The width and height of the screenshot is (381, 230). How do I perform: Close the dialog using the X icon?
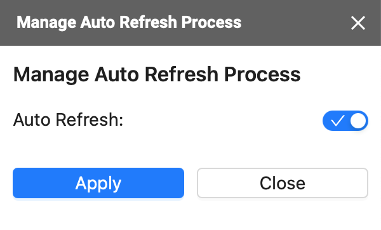358,23
